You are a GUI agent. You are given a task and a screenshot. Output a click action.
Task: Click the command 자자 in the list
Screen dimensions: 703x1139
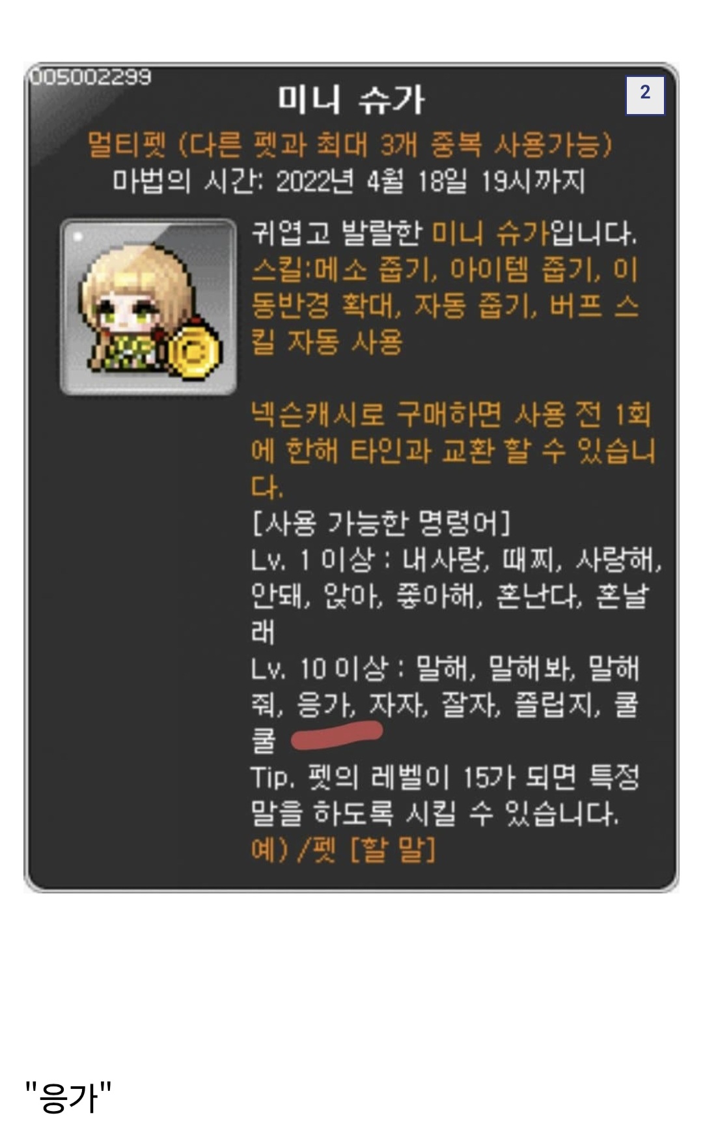point(398,704)
